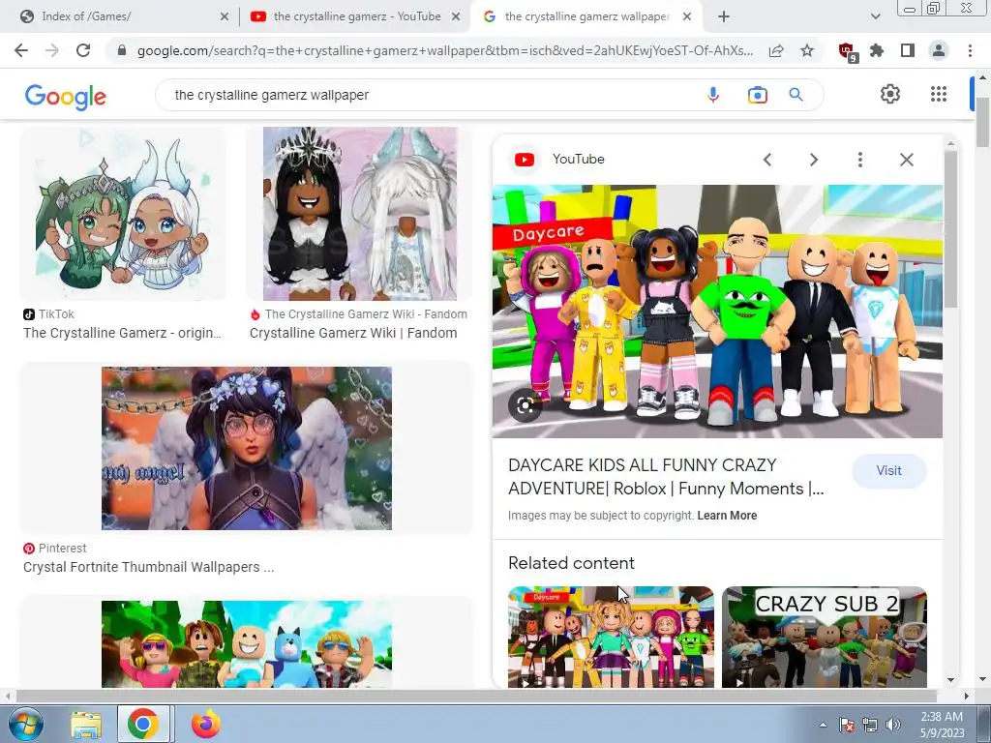Click the Chrome taskbar button
991x743 pixels.
(143, 724)
